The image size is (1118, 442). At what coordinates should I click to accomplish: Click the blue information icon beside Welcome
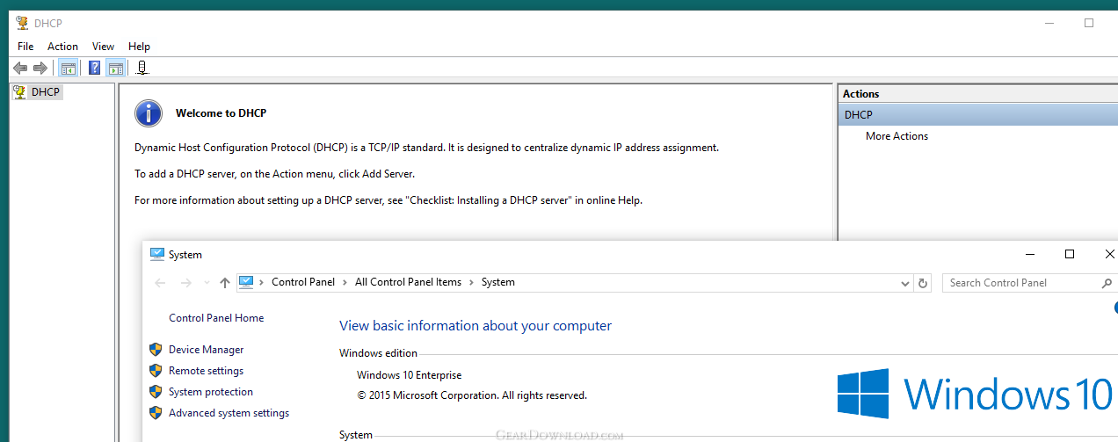point(149,113)
